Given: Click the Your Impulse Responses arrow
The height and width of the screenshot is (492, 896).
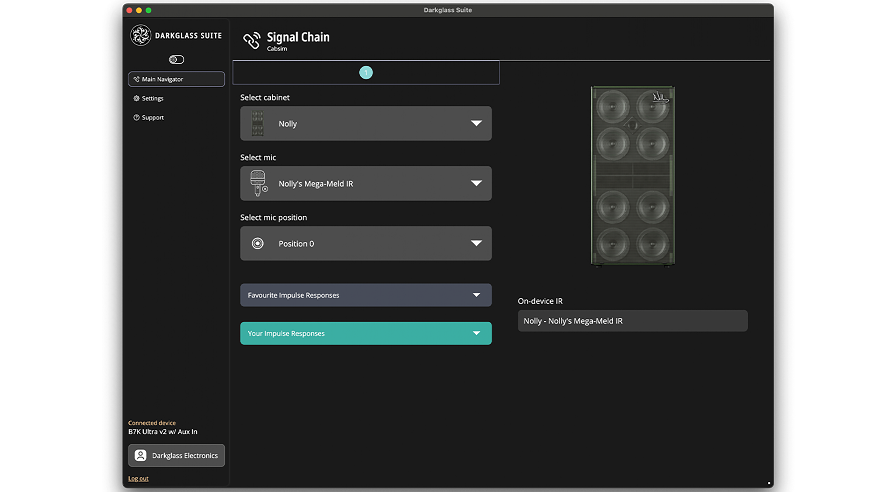Looking at the screenshot, I should point(476,333).
